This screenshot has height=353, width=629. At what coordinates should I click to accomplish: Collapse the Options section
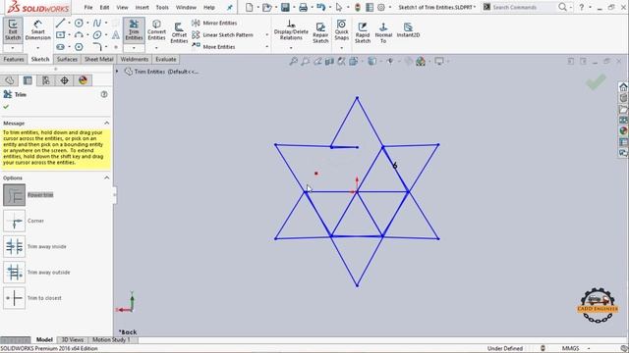tap(107, 177)
